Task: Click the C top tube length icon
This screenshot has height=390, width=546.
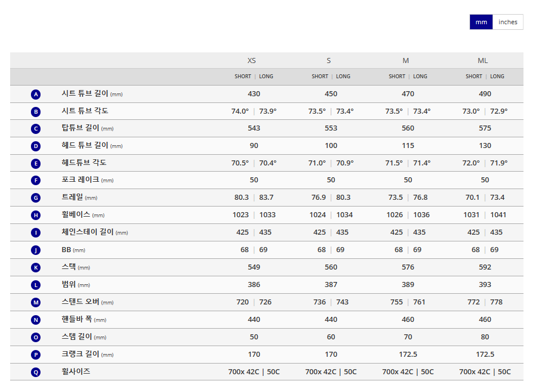Action: [35, 129]
